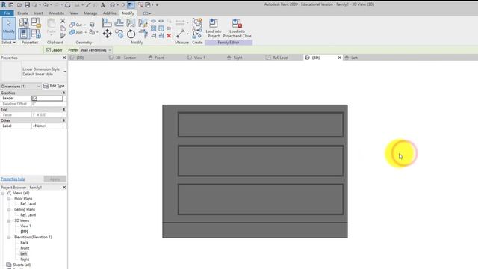Switch to the Insert ribbon tab
This screenshot has height=269, width=478.
tap(38, 13)
